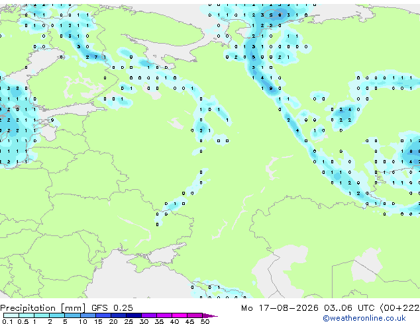Click the 1–2 mm legend color swatch
Viewport: 420px width, 324px height.
(x=42, y=315)
